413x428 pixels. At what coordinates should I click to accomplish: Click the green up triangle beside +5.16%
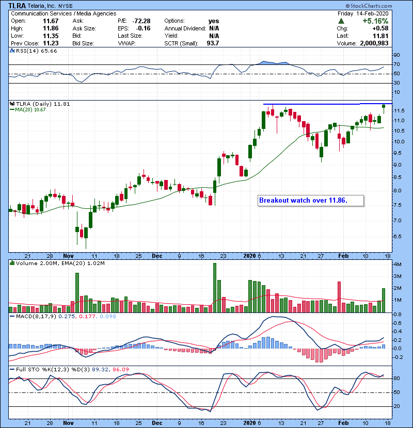[341, 21]
